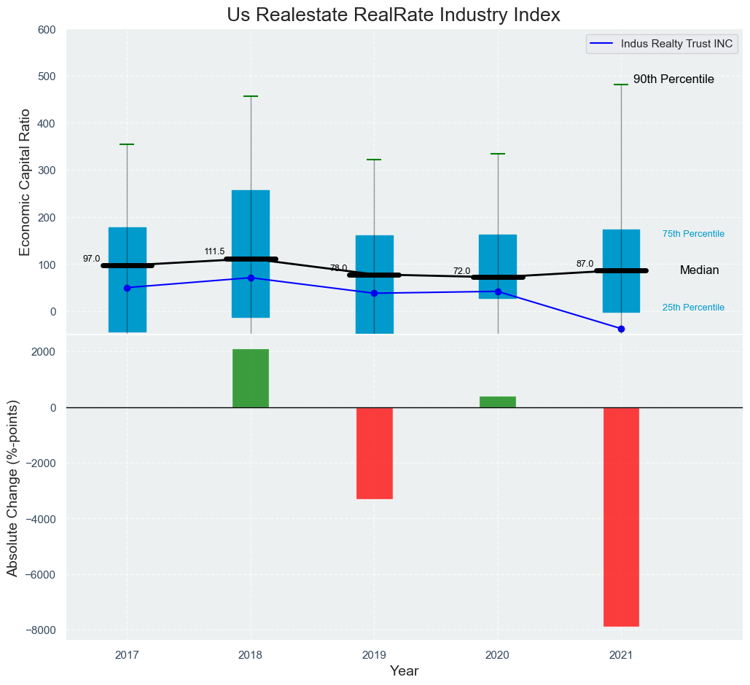Click the 2021 Indus Realty blue data point
750x685 pixels.
(621, 329)
